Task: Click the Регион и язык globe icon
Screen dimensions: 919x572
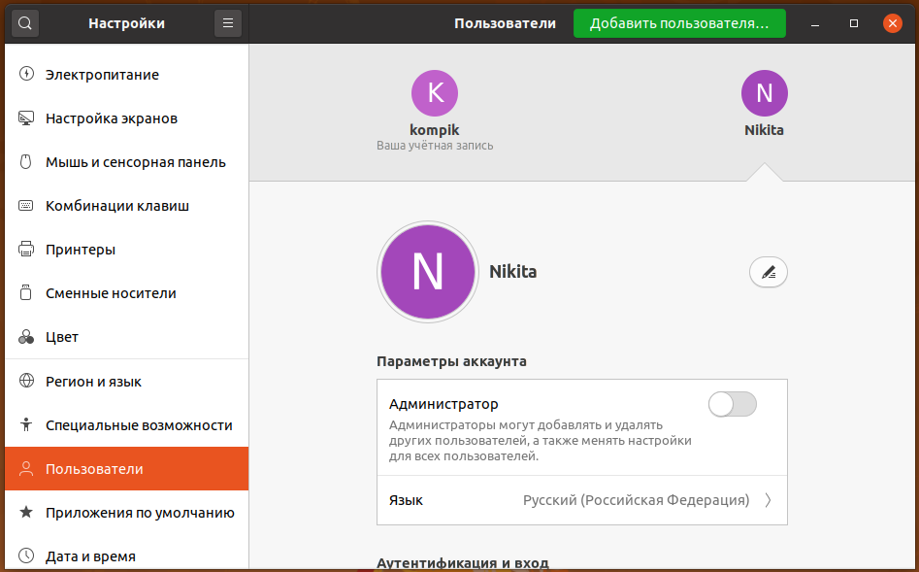Action: (26, 382)
